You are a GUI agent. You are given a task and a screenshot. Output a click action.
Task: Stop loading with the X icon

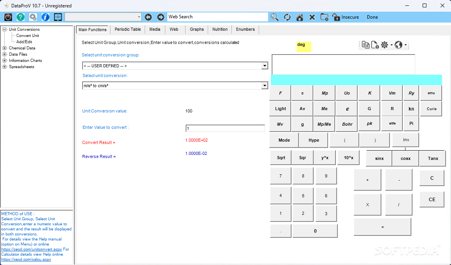point(312,17)
